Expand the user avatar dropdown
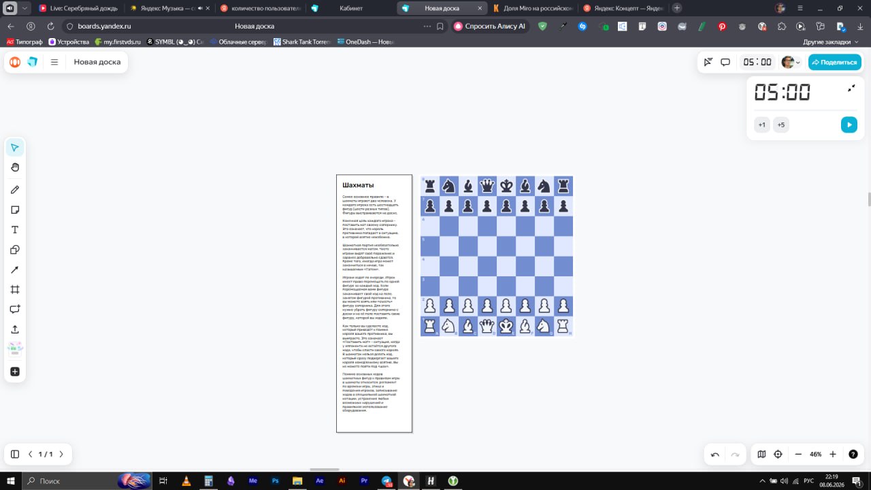 tap(791, 62)
